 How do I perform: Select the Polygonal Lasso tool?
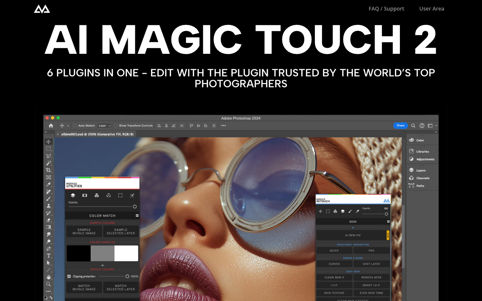pyautogui.click(x=49, y=156)
